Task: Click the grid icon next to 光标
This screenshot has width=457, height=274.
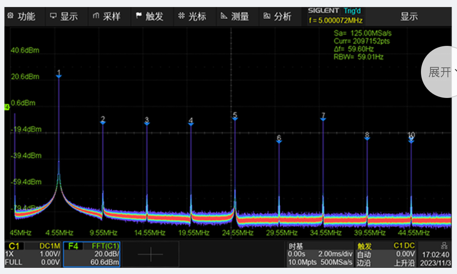Action: (181, 16)
